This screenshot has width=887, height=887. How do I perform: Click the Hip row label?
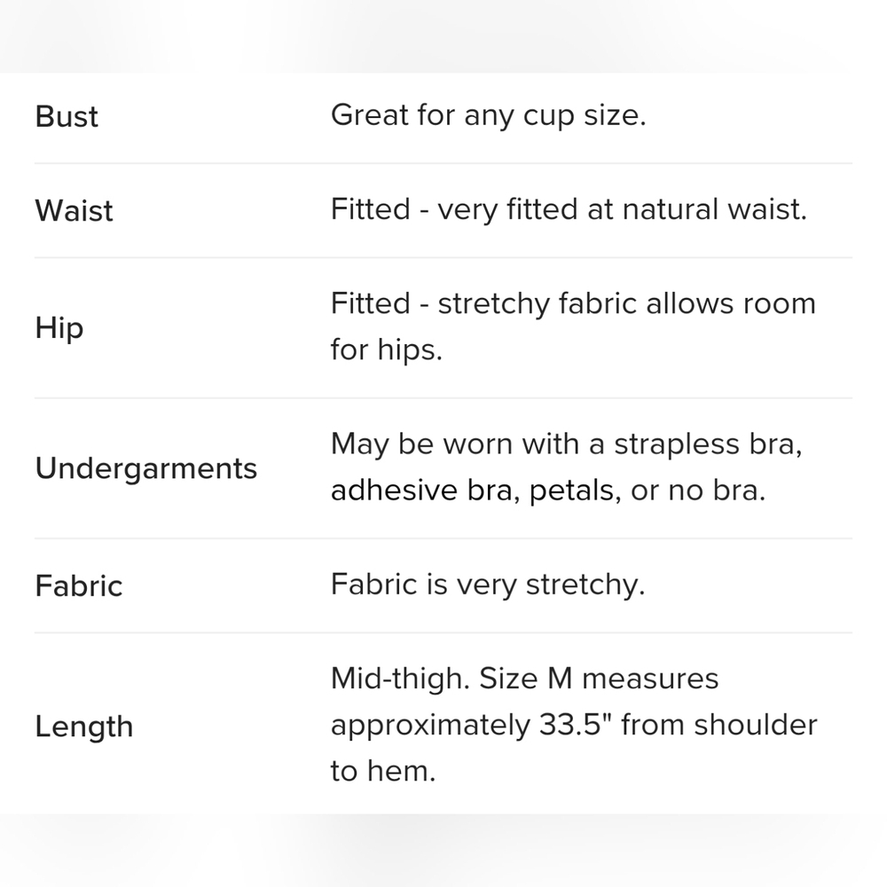[59, 328]
